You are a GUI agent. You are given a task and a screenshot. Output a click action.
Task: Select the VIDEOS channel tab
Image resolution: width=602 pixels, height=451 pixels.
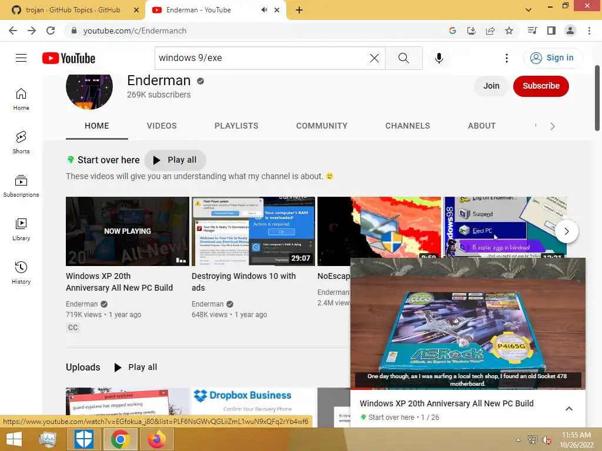(x=162, y=126)
